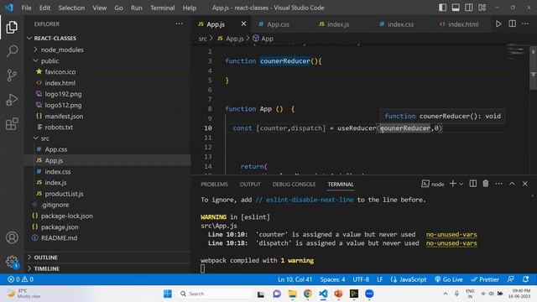Start Go Live server
The height and width of the screenshot is (302, 537).
pos(449,279)
